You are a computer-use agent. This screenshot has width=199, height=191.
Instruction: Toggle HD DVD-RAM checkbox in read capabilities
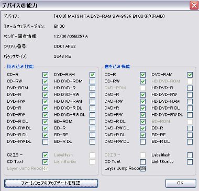(x=92, y=102)
